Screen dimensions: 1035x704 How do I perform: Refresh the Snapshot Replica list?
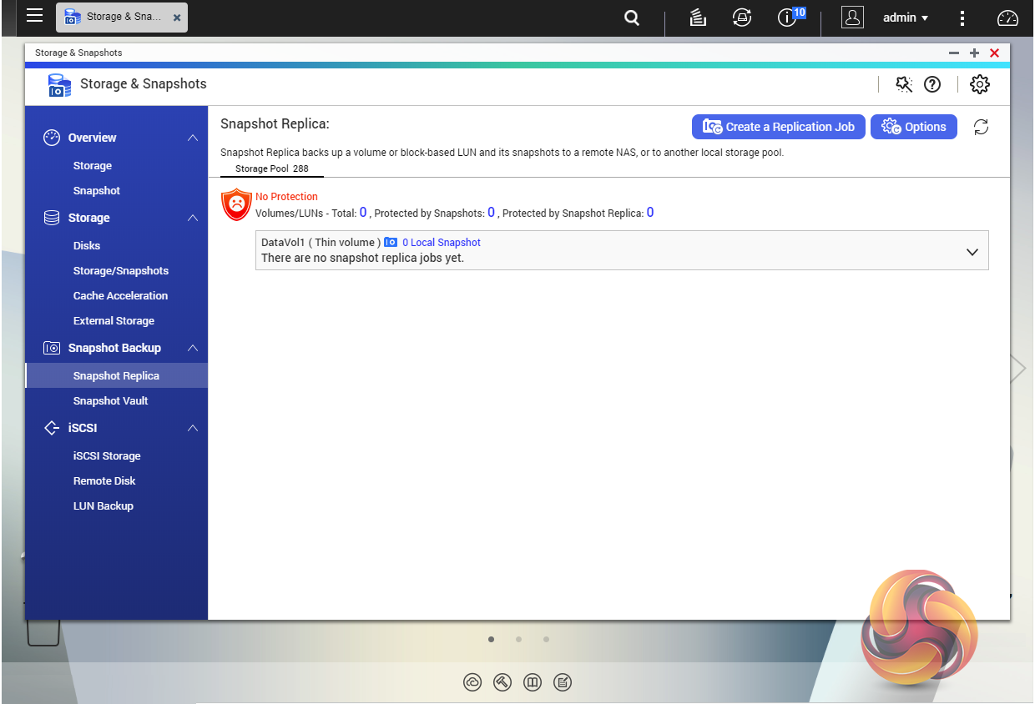pyautogui.click(x=982, y=127)
